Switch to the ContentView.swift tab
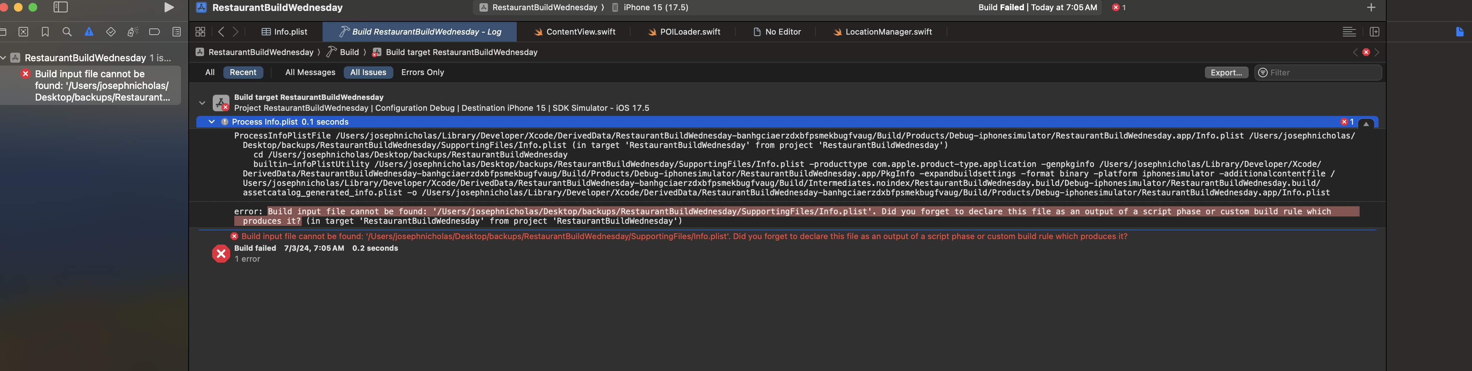 click(574, 32)
